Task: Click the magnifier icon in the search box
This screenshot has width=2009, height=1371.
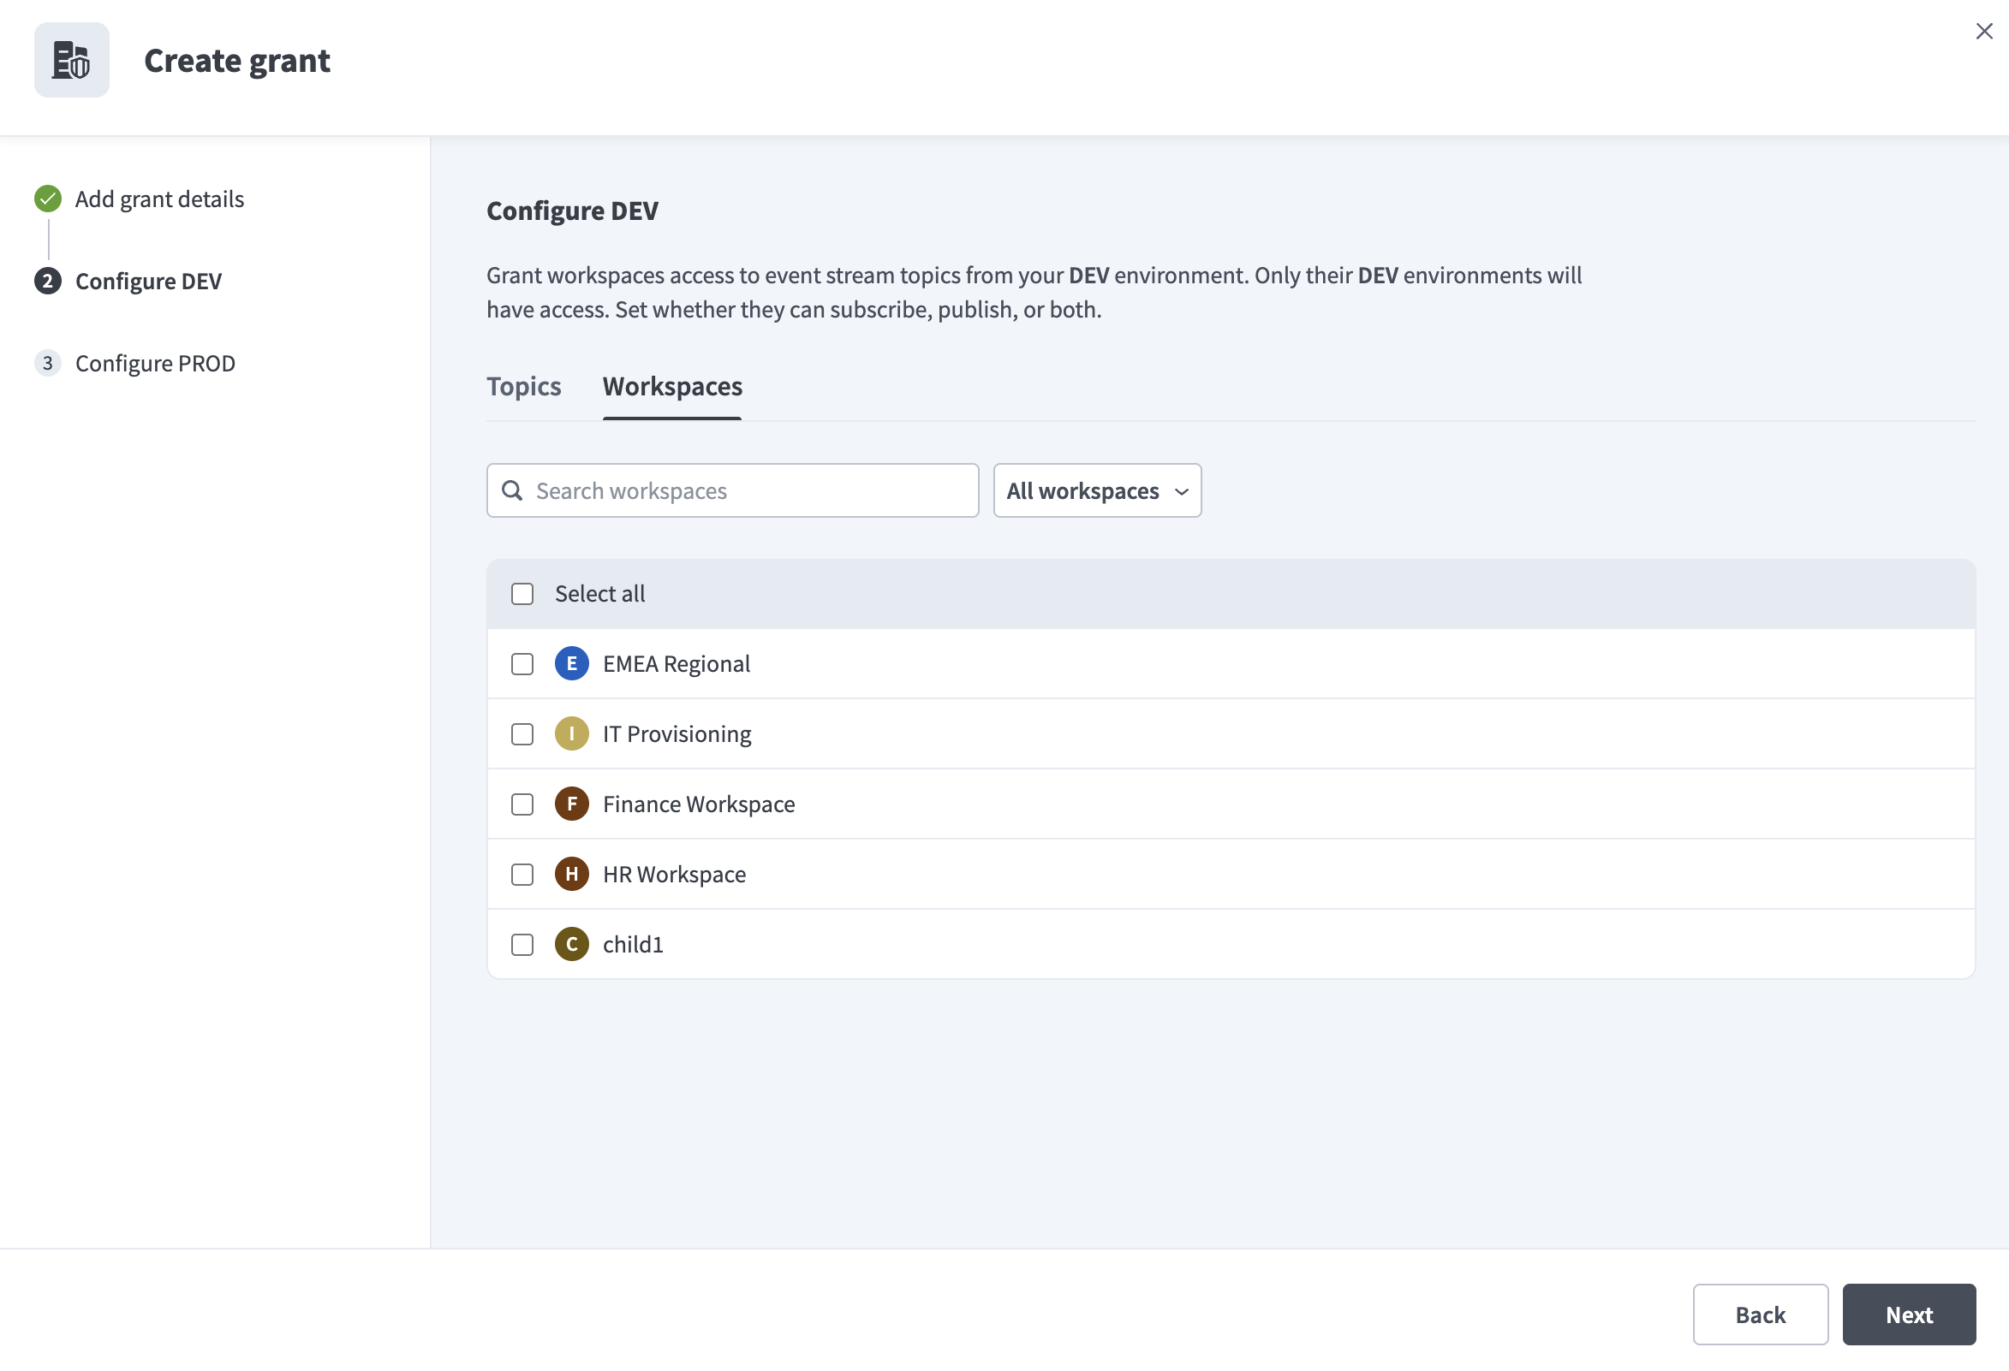Action: pos(513,490)
